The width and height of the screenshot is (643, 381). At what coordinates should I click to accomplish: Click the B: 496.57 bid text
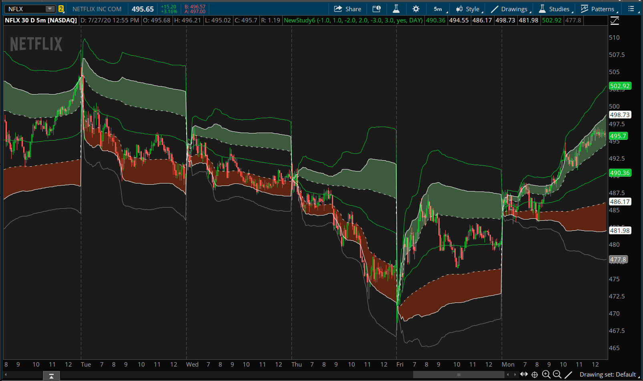point(195,6)
